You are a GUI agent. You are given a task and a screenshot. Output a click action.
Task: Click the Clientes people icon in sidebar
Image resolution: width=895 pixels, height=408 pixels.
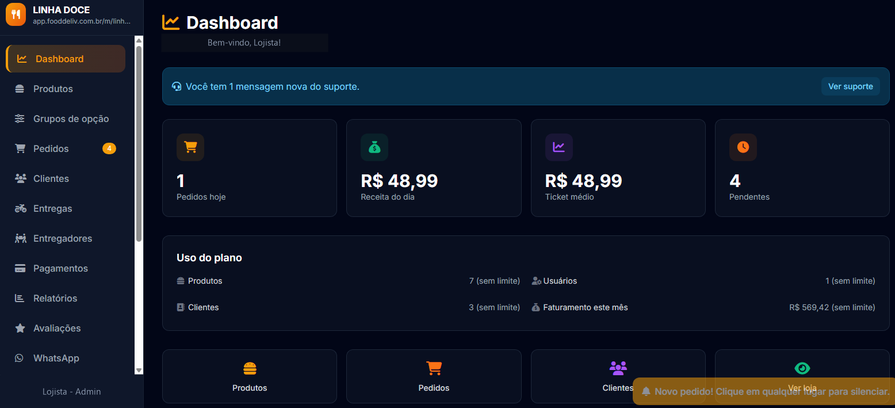point(21,178)
